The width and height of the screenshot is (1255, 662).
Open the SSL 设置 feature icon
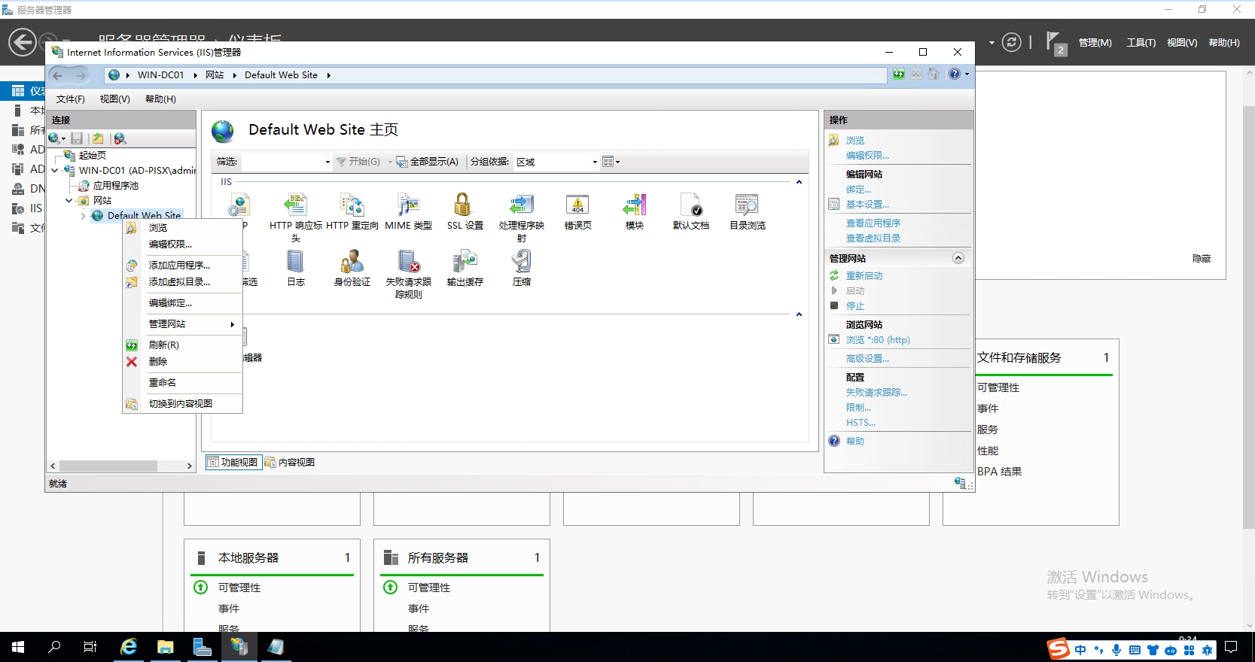(x=464, y=206)
